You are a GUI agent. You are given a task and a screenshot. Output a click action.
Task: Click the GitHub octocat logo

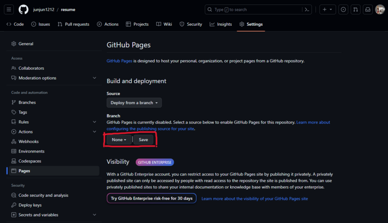click(x=23, y=10)
